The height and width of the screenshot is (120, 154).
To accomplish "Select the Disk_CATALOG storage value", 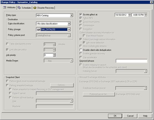I will [54, 30].
